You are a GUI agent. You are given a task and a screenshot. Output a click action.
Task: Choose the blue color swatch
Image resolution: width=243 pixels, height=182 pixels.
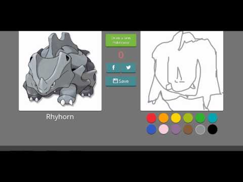click(x=151, y=129)
